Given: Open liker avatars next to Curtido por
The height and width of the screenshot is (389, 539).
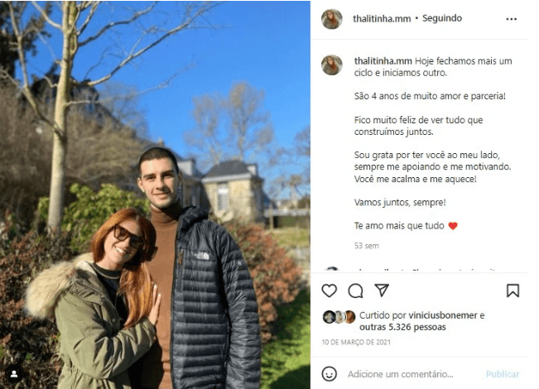Looking at the screenshot, I should pyautogui.click(x=339, y=317).
